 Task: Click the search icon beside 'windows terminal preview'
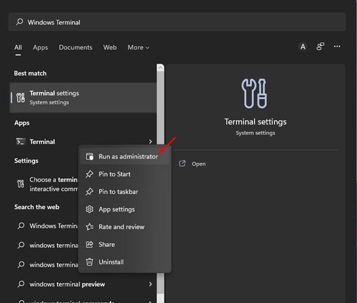tap(21, 284)
